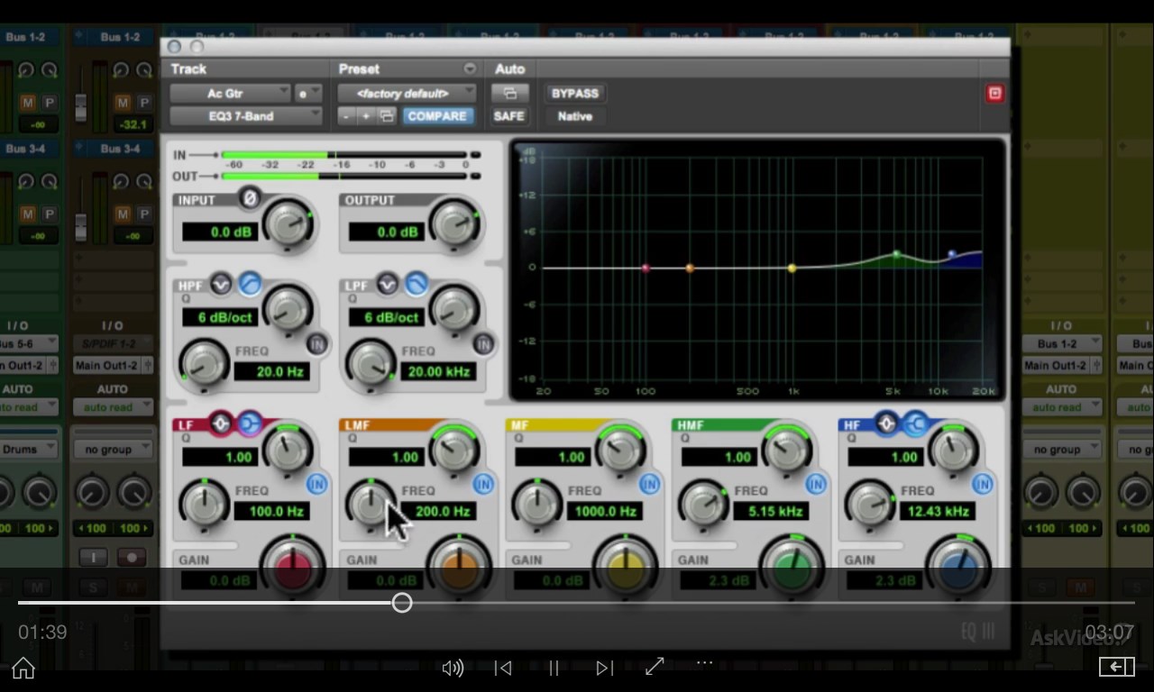Image resolution: width=1154 pixels, height=692 pixels.
Task: Choose the LF shelf filter type icon
Action: click(250, 423)
